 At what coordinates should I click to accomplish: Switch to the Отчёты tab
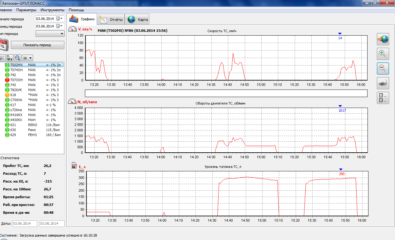click(111, 20)
